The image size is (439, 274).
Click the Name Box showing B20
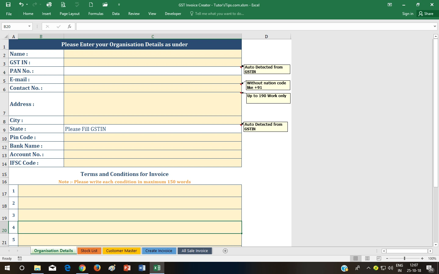[14, 26]
